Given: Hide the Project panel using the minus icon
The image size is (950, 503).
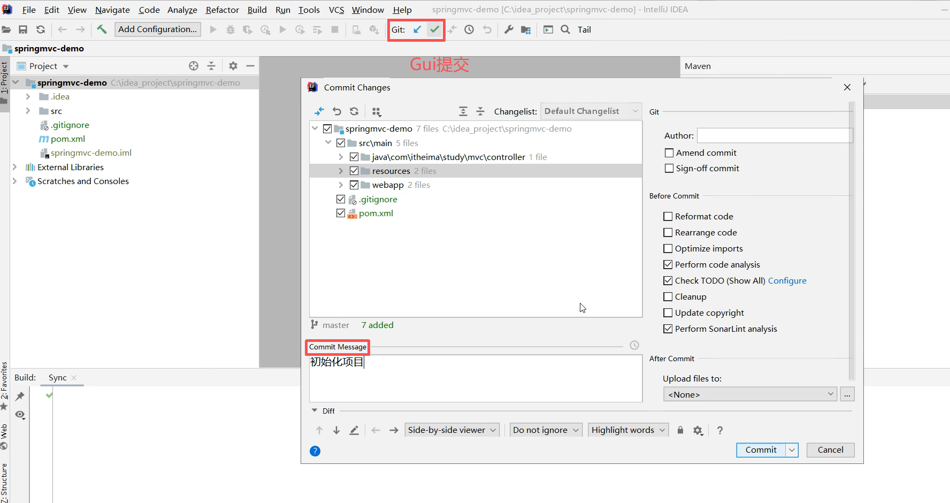Looking at the screenshot, I should click(x=250, y=66).
